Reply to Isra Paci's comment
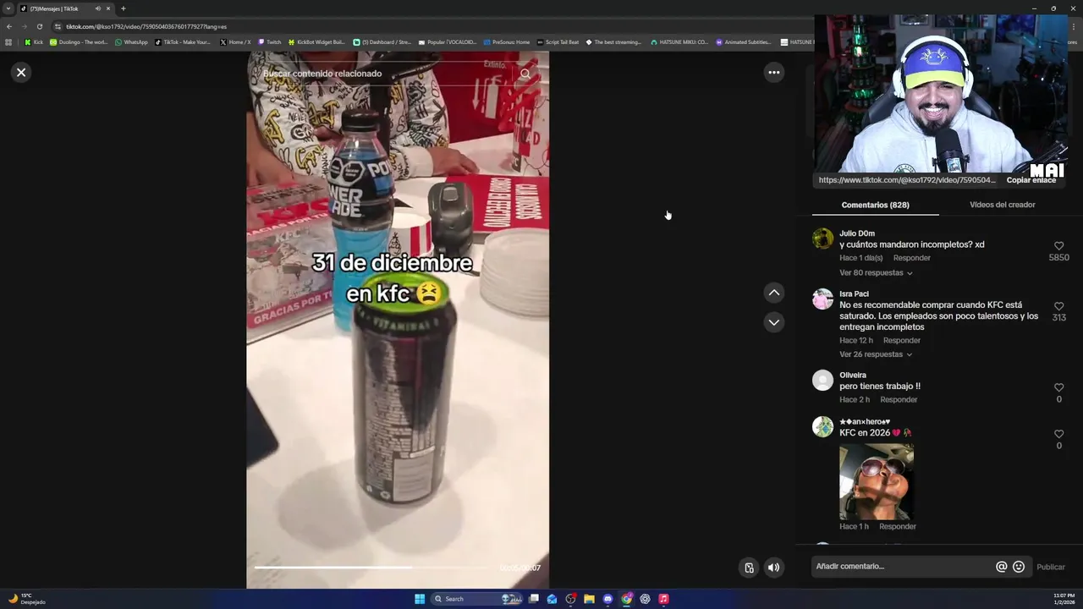 point(902,341)
